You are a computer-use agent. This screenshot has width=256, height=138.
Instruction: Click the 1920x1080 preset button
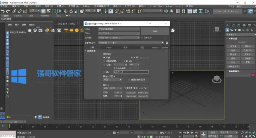coord(143,93)
